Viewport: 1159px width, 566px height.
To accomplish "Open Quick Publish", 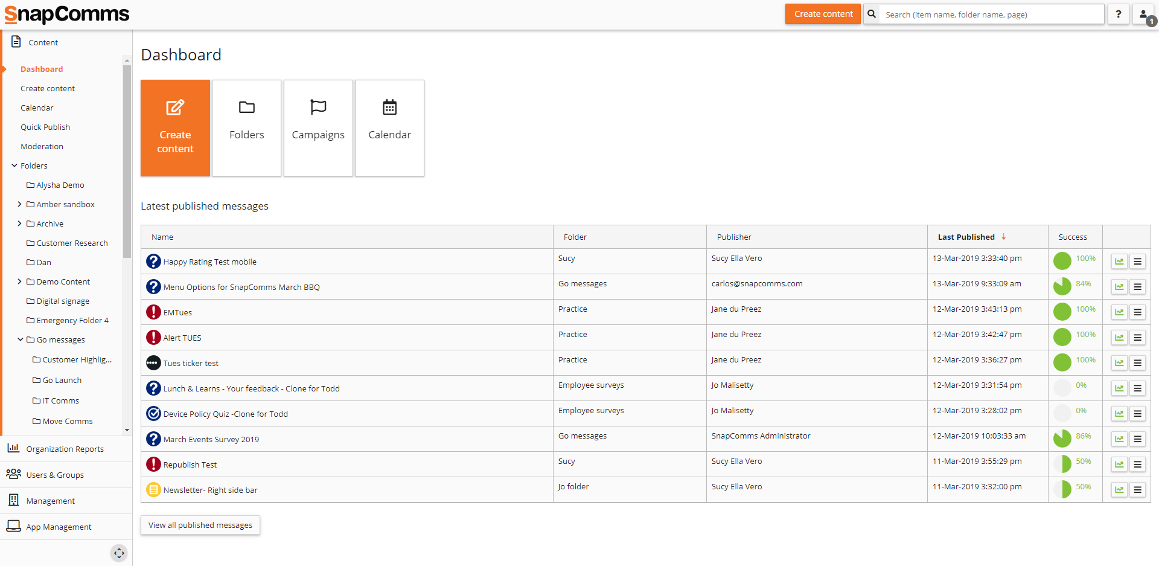I will click(45, 127).
